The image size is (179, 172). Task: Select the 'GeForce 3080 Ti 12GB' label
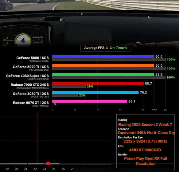31,94
